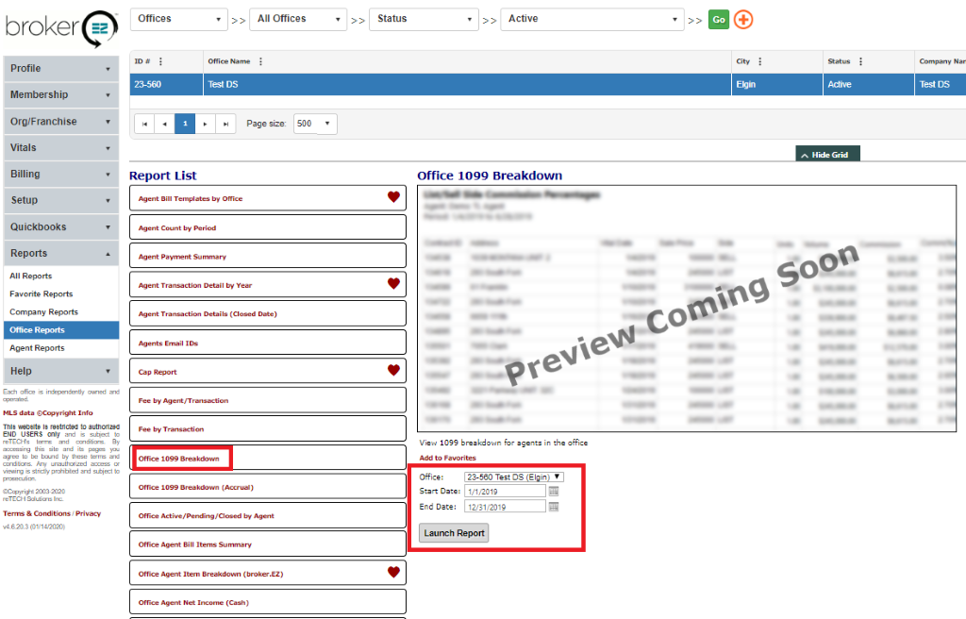
Task: Open the Page size dropdown
Action: tap(315, 124)
